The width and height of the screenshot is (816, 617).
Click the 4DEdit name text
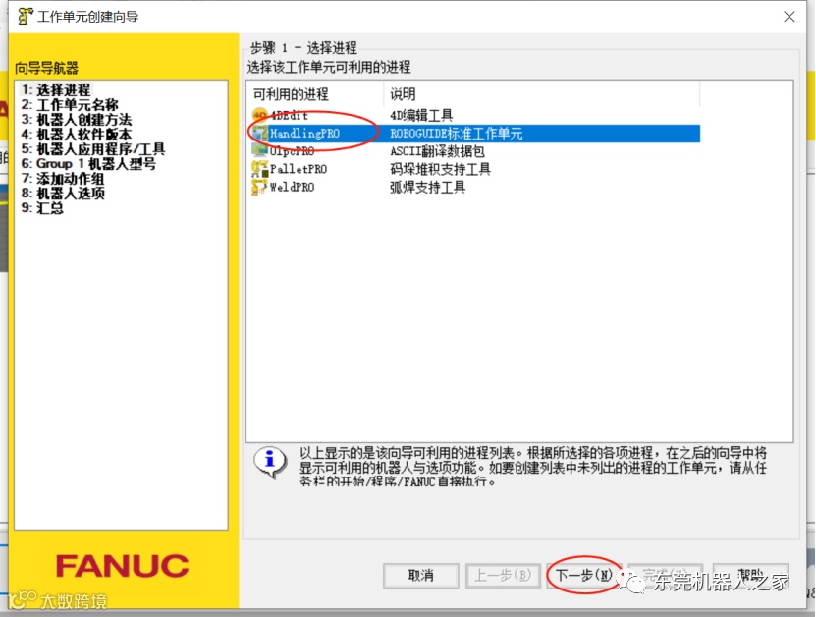pyautogui.click(x=289, y=115)
